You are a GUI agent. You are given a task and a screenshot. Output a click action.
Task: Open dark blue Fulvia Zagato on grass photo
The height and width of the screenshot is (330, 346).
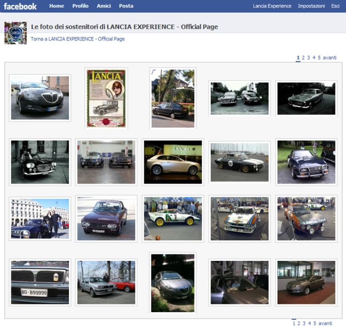[x=306, y=162]
